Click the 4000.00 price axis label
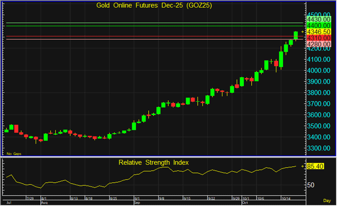Viewport: 337px width, 206px height. click(x=317, y=70)
